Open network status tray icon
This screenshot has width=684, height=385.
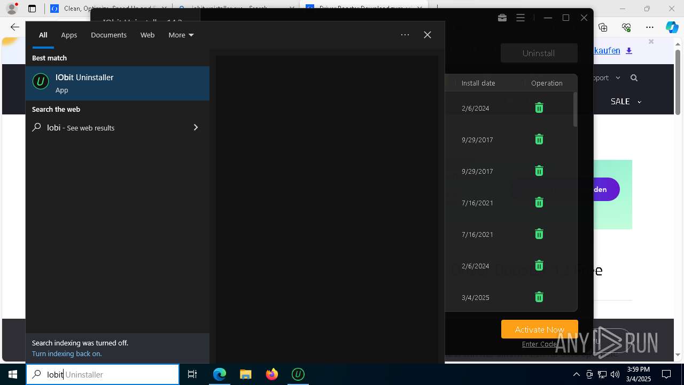602,374
